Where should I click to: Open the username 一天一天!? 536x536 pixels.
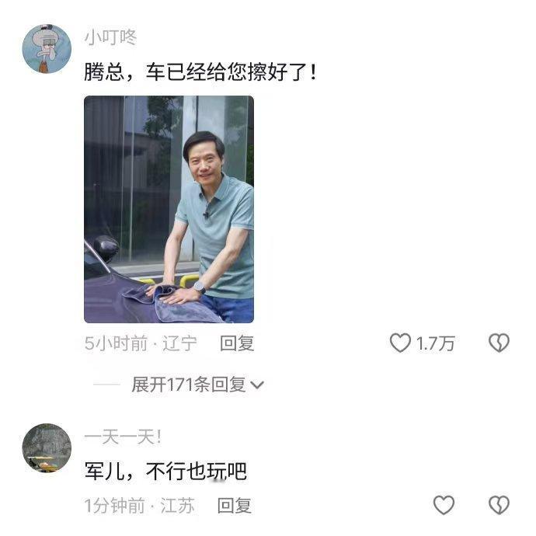(x=123, y=437)
